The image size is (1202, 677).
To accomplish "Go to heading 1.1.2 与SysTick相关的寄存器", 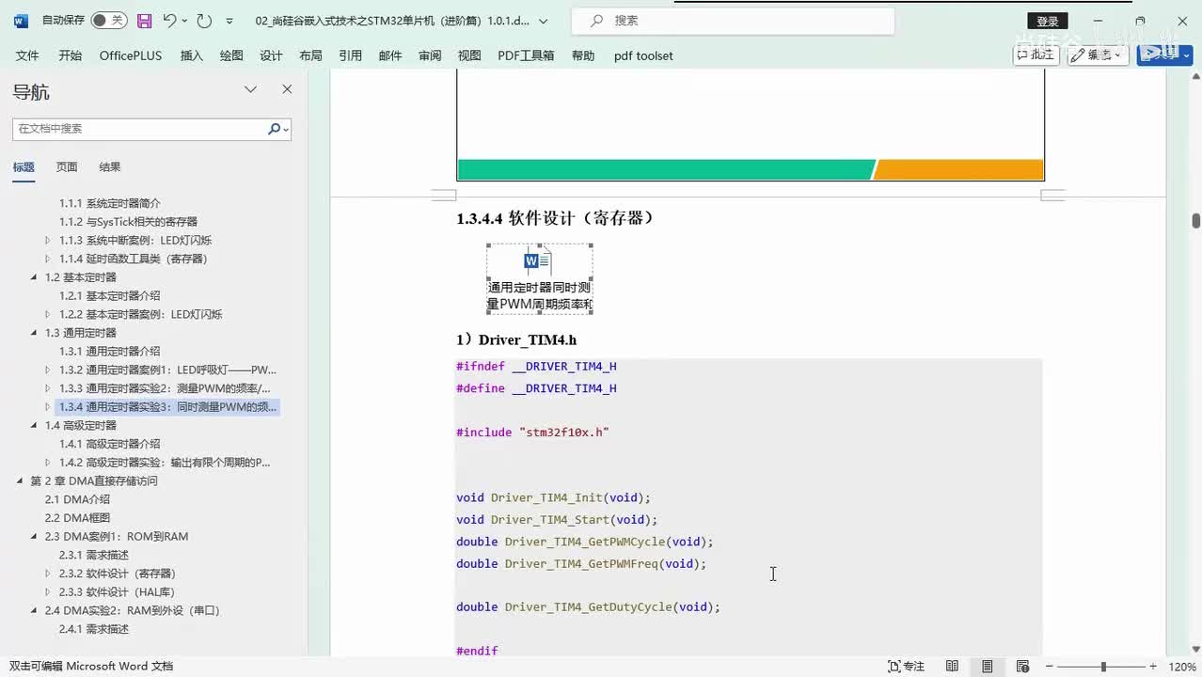I will click(128, 222).
